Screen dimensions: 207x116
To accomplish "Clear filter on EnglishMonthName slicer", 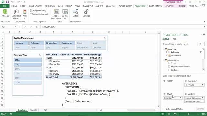I will tap(104, 38).
